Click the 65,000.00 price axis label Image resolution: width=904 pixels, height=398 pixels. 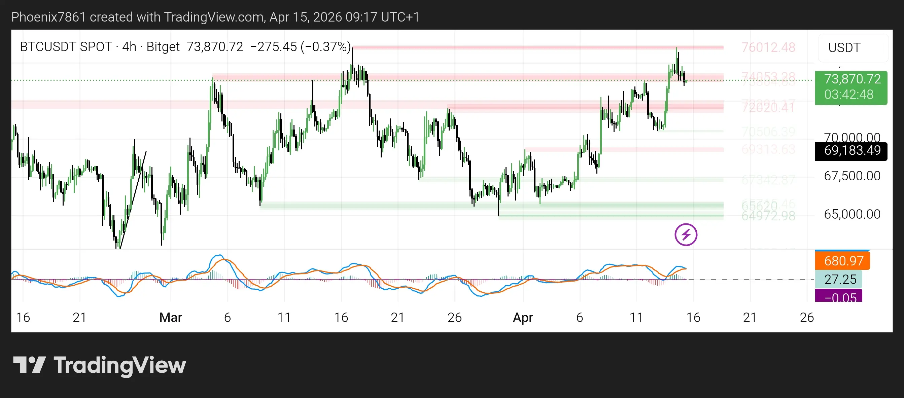(852, 214)
